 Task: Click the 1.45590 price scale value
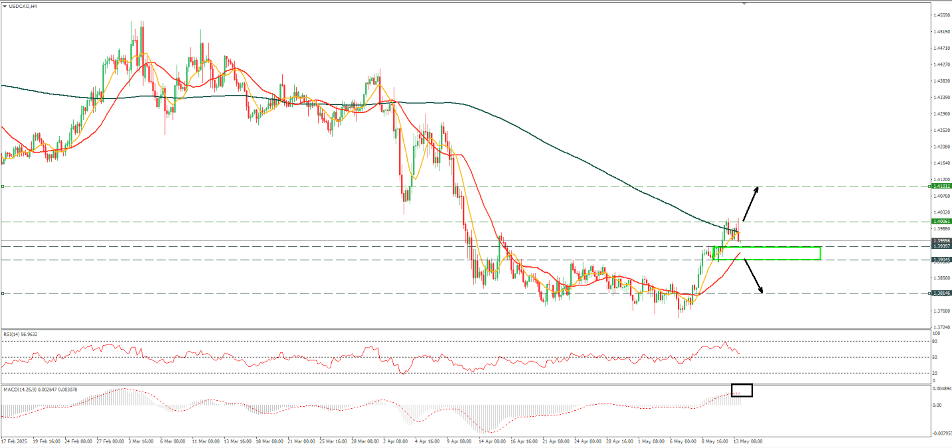941,15
